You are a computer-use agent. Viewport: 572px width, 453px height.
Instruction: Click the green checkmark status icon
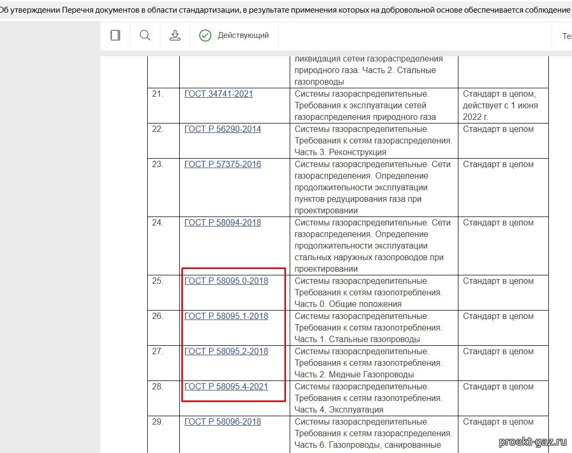[x=205, y=35]
